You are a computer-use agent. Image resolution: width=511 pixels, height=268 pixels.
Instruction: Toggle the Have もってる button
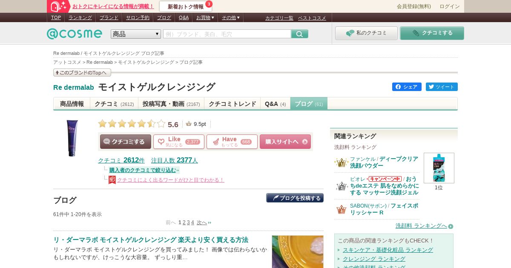coord(232,142)
